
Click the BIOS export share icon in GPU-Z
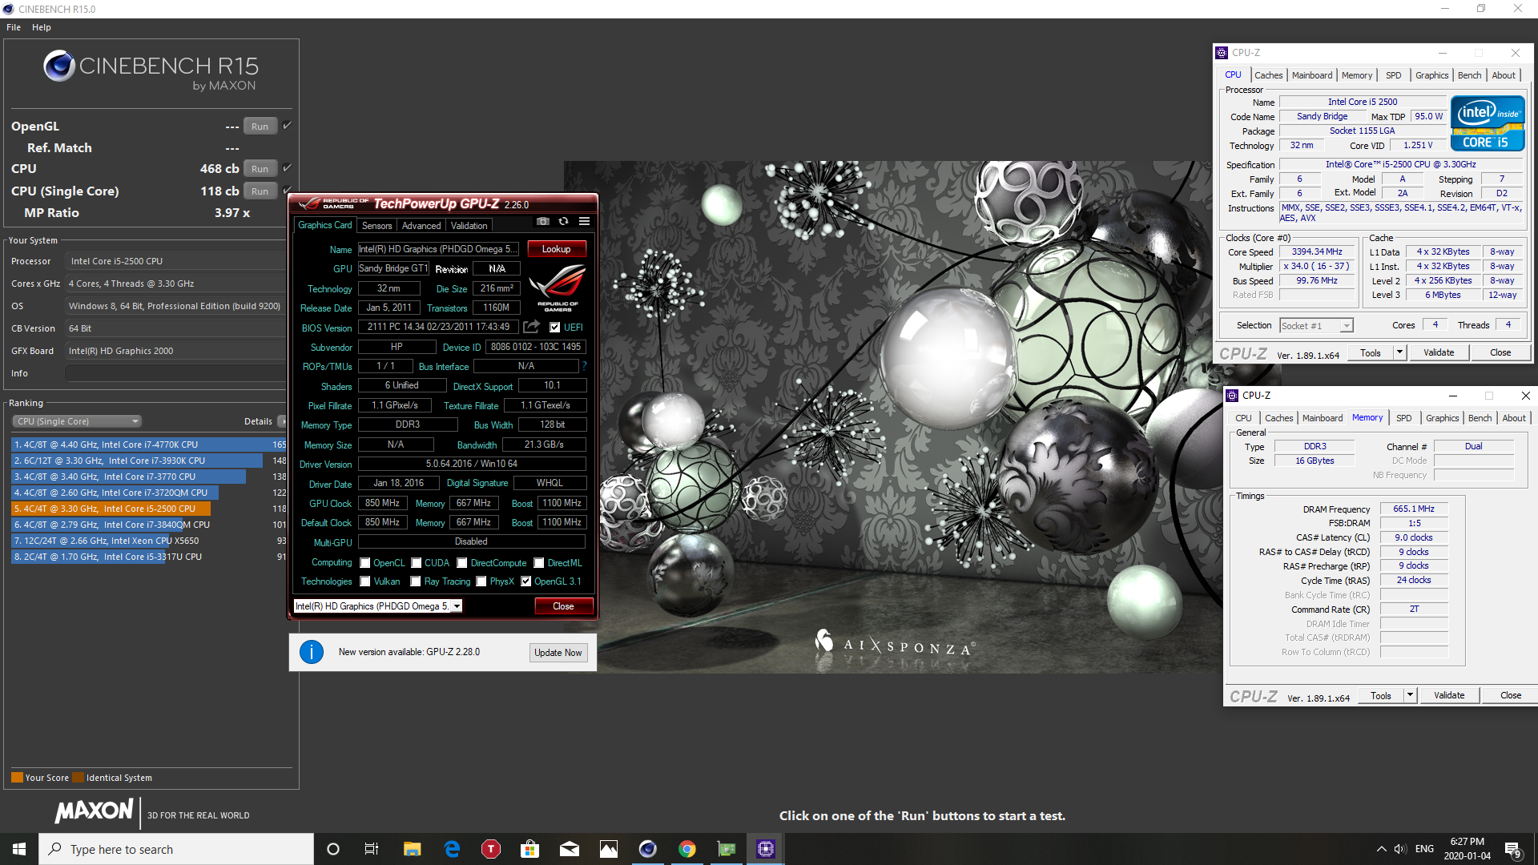[x=531, y=327]
